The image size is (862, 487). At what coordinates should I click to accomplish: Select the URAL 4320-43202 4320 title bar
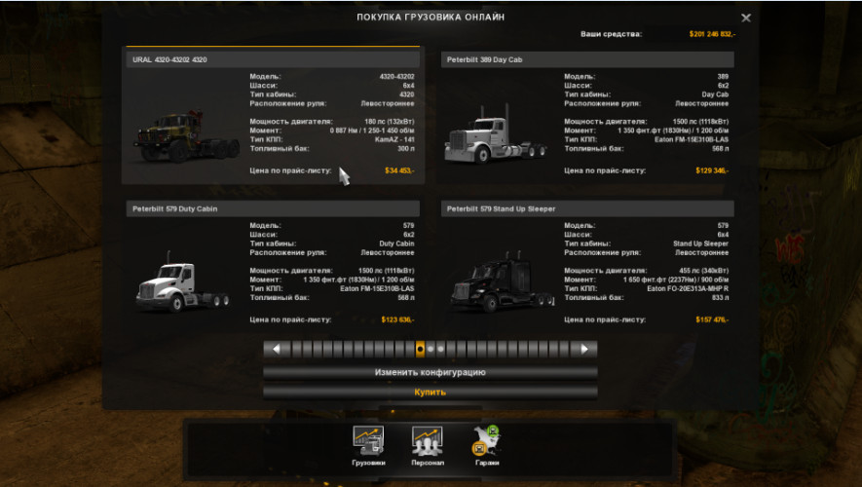[x=270, y=60]
